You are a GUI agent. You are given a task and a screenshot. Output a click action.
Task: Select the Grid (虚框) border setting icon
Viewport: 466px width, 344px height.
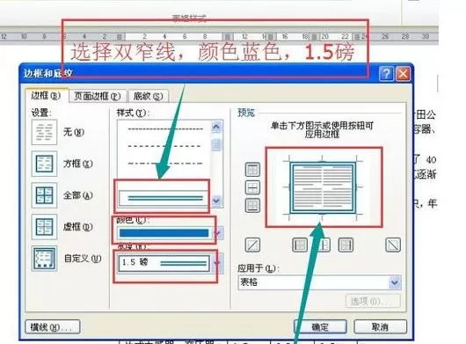44,227
